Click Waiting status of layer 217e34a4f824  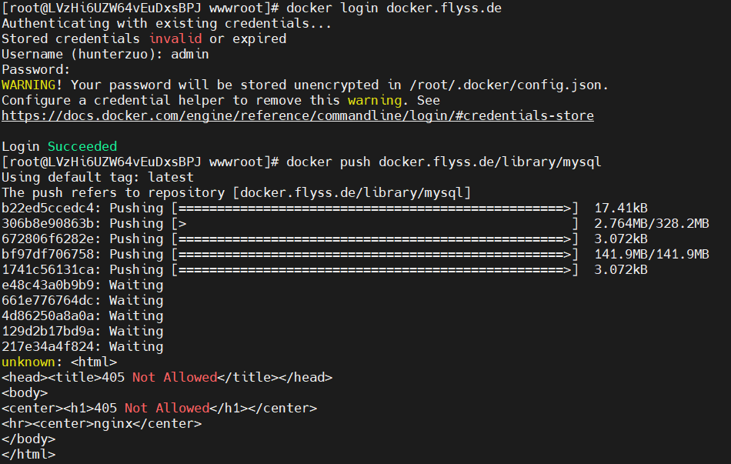click(x=136, y=346)
